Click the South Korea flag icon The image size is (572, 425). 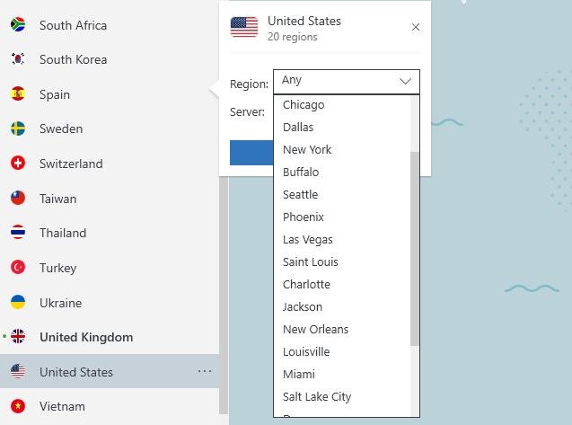point(18,58)
